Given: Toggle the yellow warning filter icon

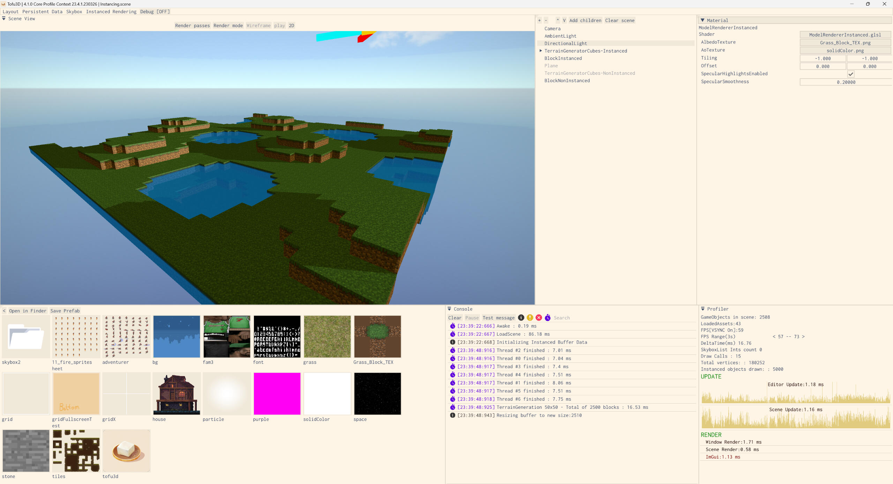Looking at the screenshot, I should (530, 318).
